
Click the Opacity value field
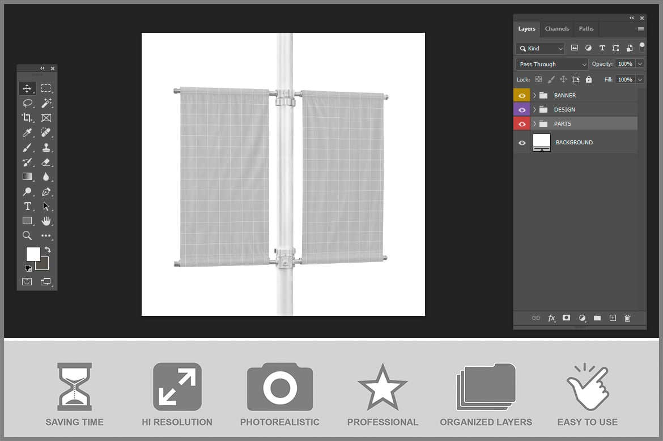point(626,64)
